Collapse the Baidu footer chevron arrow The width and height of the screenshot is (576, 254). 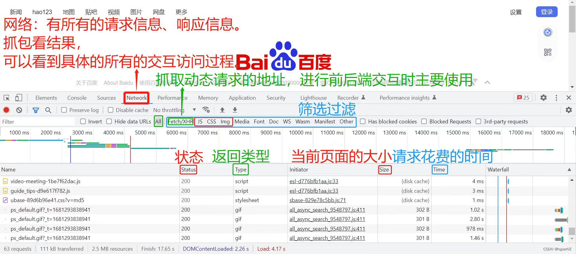[487, 82]
